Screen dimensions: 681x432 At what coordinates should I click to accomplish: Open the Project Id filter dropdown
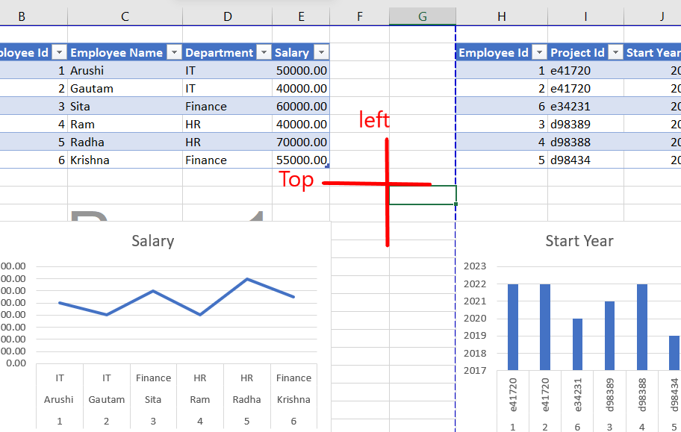coord(614,52)
